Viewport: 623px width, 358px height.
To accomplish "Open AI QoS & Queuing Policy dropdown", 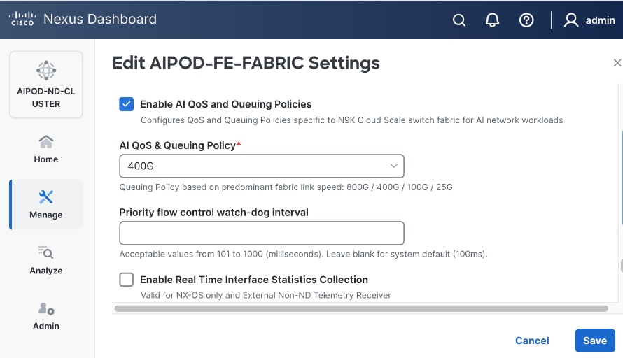I will 262,166.
